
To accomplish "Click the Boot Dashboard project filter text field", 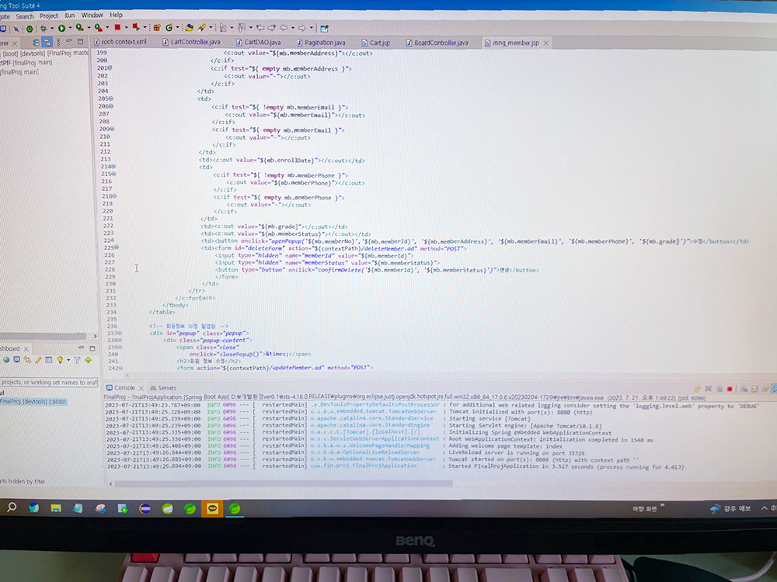I will click(x=48, y=382).
